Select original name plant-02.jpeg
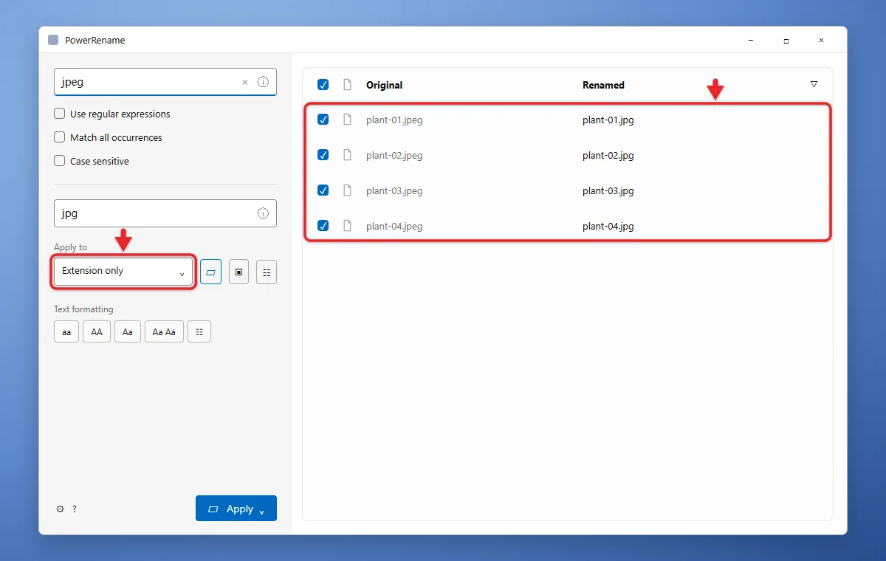Viewport: 886px width, 561px height. coord(394,155)
